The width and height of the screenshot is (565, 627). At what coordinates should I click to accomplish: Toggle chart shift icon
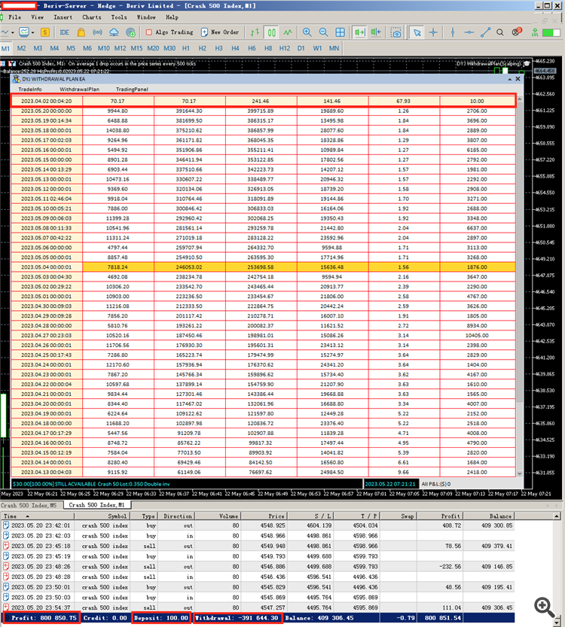tap(376, 32)
